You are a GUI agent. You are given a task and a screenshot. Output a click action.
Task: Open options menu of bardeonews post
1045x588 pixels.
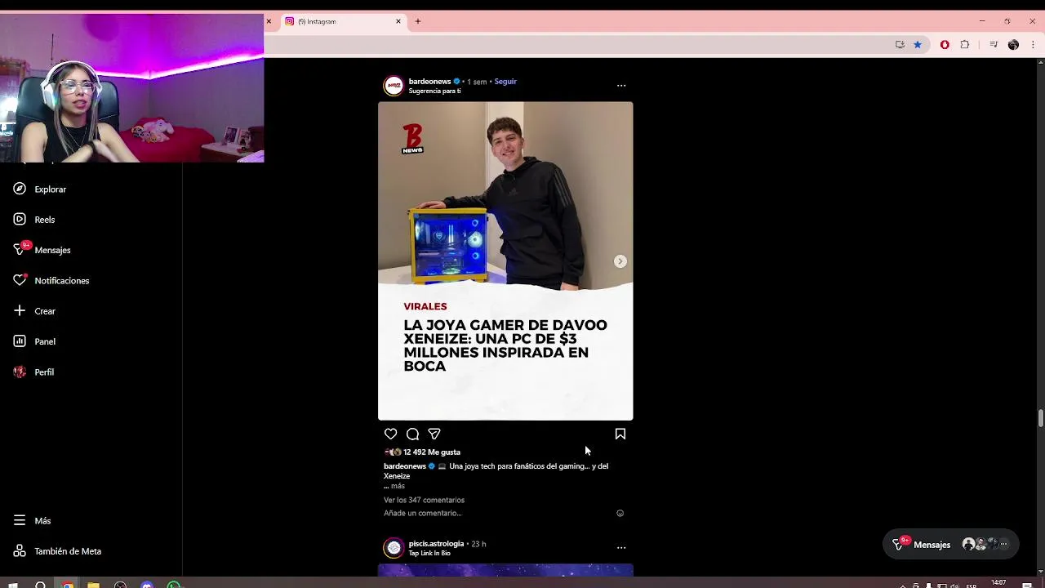point(621,85)
